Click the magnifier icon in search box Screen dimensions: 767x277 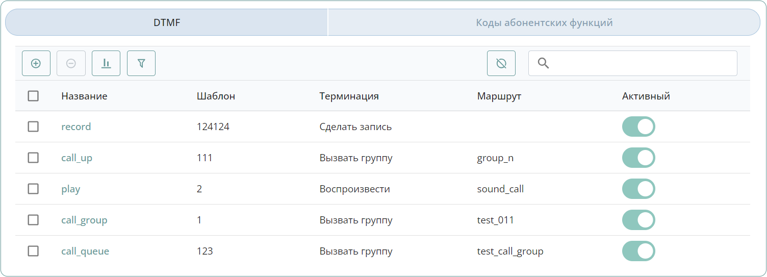pyautogui.click(x=544, y=63)
